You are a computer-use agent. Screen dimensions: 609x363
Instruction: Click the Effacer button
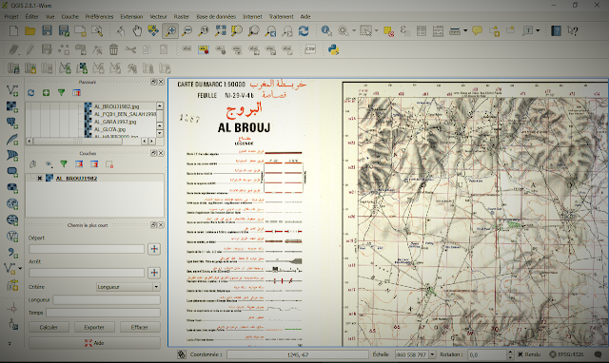coord(140,327)
